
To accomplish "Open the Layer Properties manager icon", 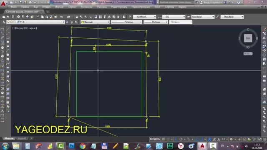I will pyautogui.click(x=4, y=22).
